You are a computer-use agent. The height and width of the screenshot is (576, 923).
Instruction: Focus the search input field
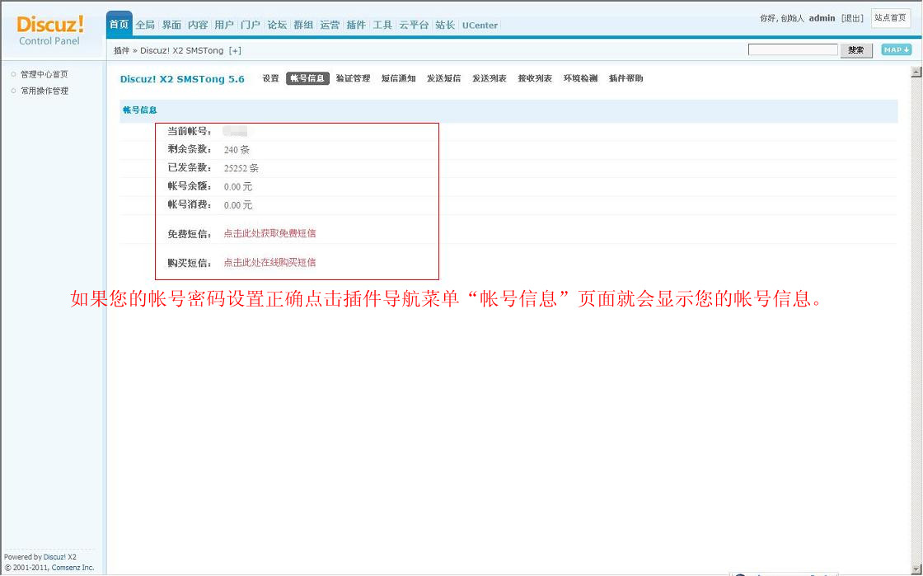(793, 50)
